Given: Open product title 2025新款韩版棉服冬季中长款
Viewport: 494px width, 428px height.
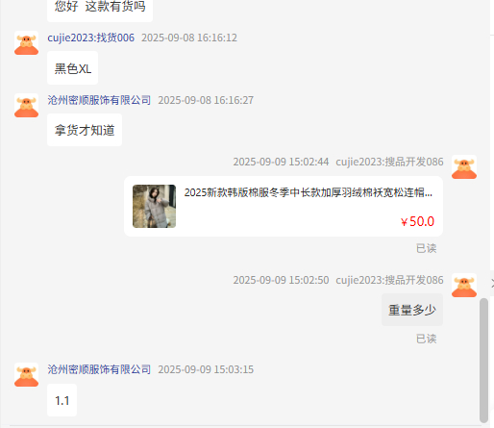Looking at the screenshot, I should [309, 192].
